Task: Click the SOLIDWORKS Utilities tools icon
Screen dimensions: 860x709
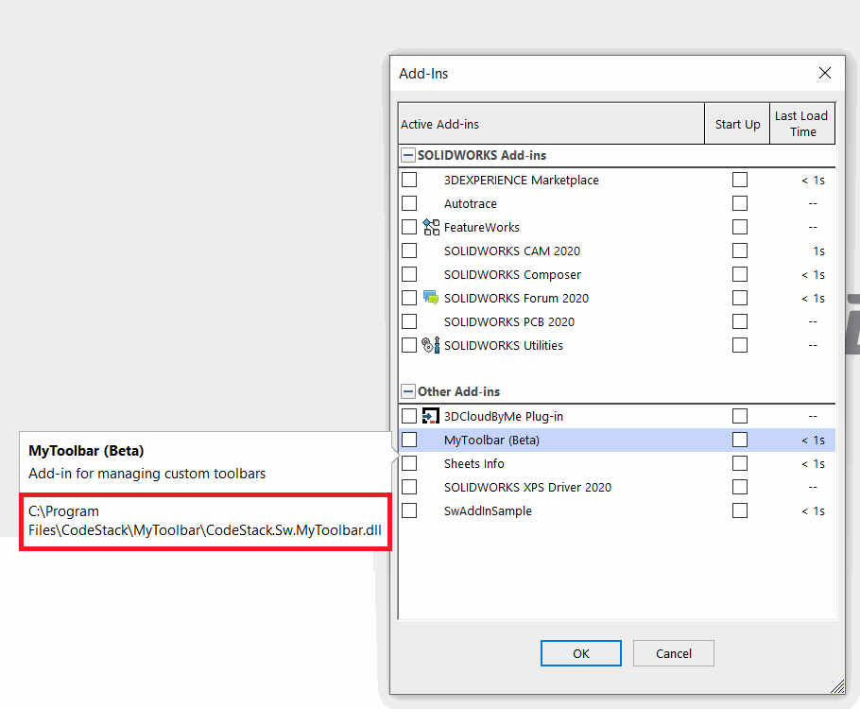Action: (x=431, y=345)
